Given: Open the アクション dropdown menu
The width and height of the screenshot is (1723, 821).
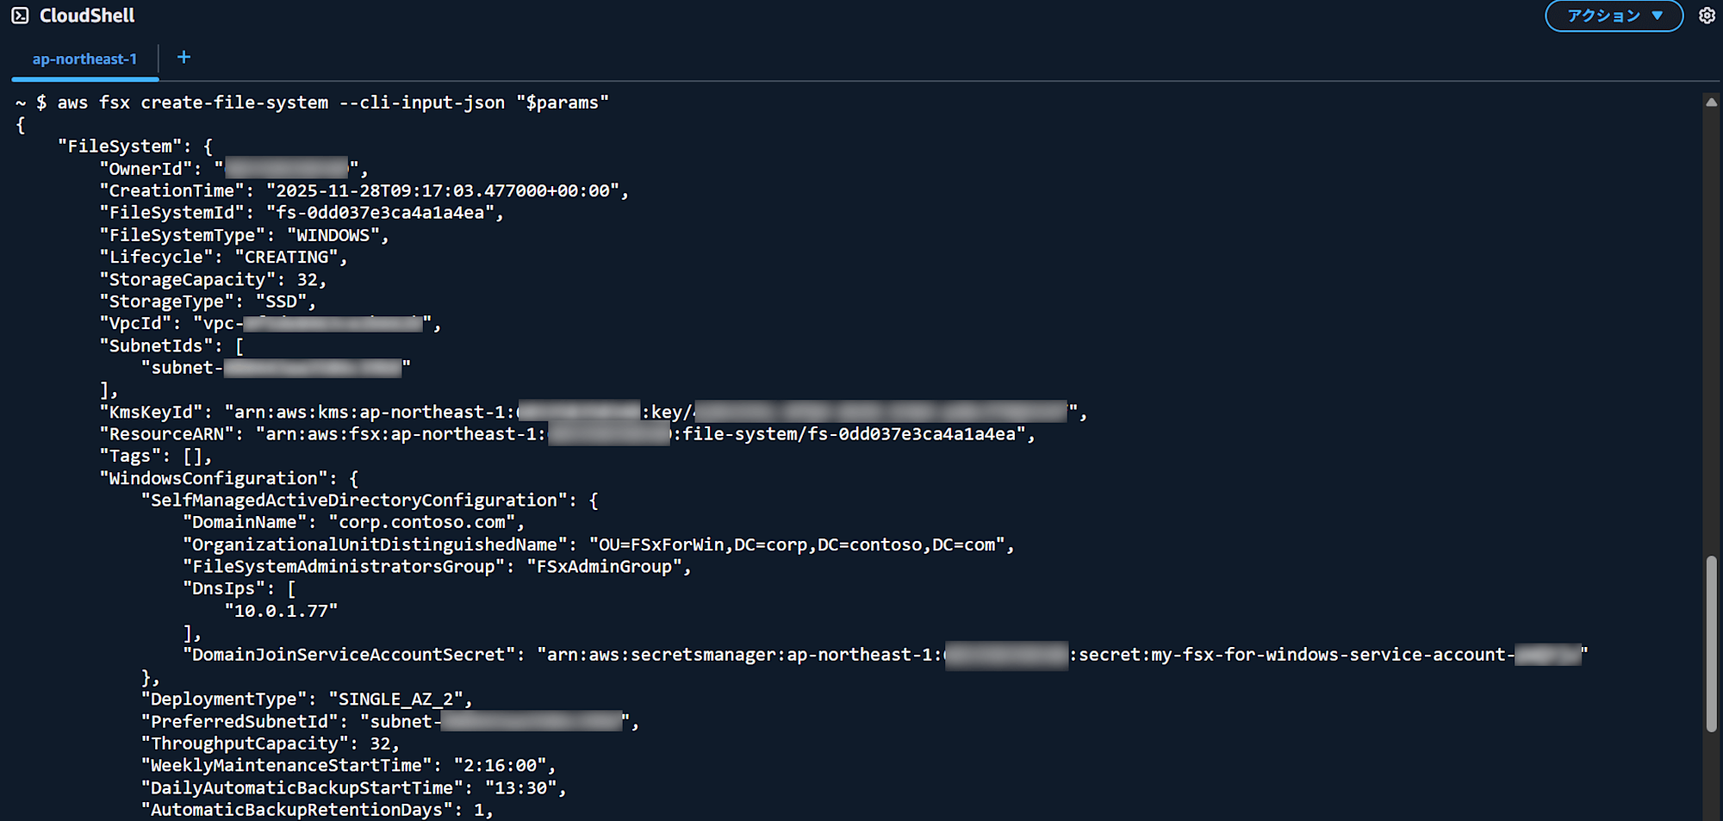Looking at the screenshot, I should pyautogui.click(x=1613, y=15).
